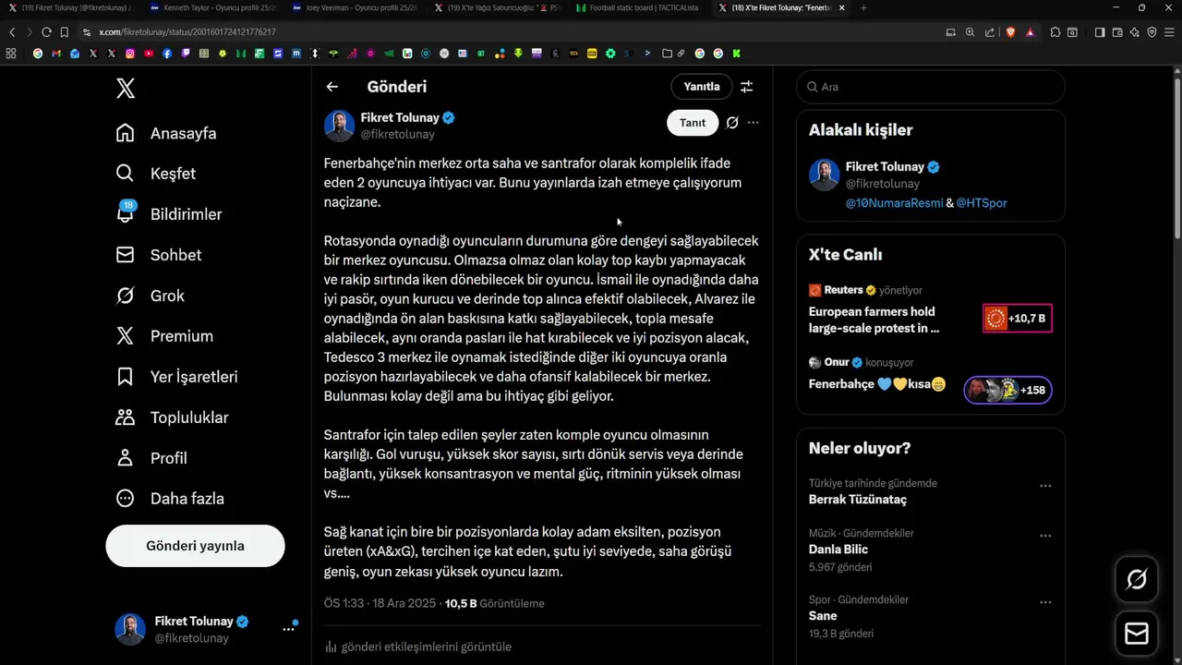The width and height of the screenshot is (1182, 665).
Task: Open Profil page
Action: pyautogui.click(x=151, y=458)
